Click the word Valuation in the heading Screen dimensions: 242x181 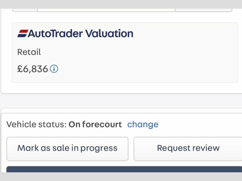[109, 33]
